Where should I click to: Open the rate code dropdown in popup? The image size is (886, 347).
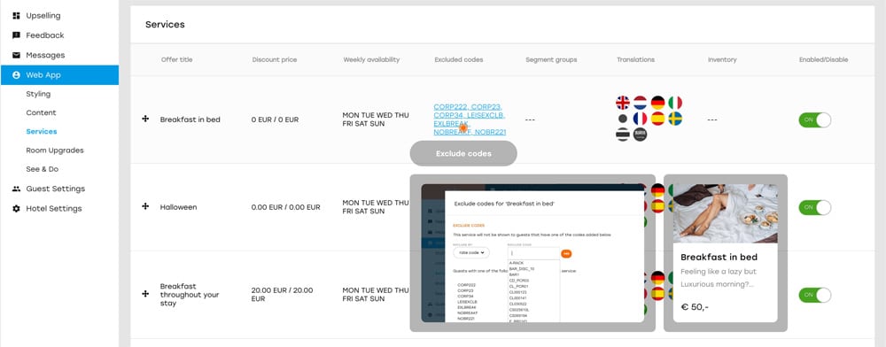[x=471, y=253]
